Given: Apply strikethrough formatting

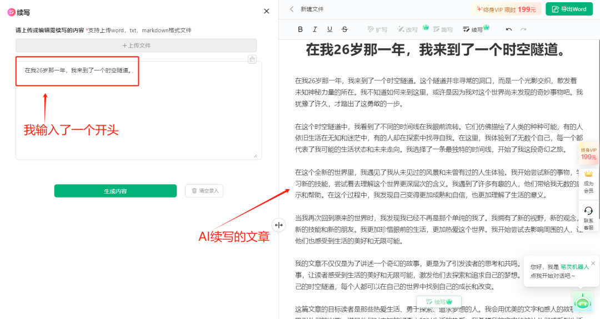Looking at the screenshot, I should point(344,29).
